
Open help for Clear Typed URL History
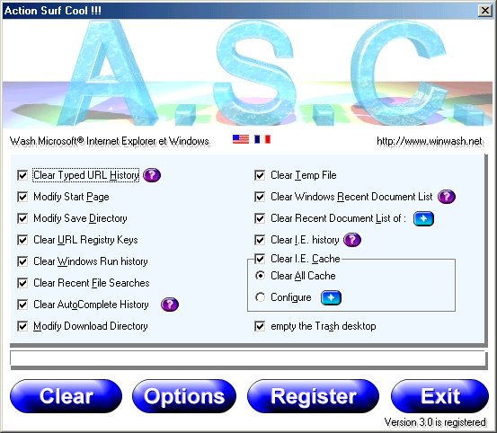tap(152, 175)
